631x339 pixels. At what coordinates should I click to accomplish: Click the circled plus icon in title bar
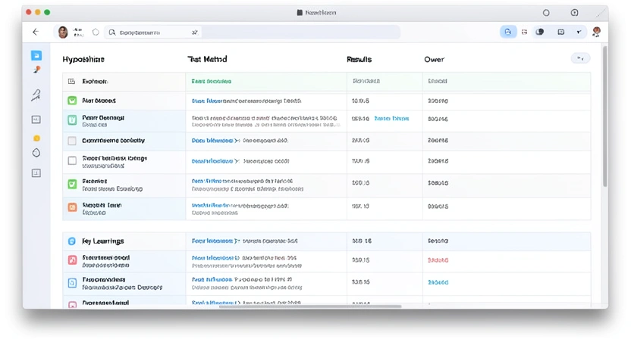point(574,13)
